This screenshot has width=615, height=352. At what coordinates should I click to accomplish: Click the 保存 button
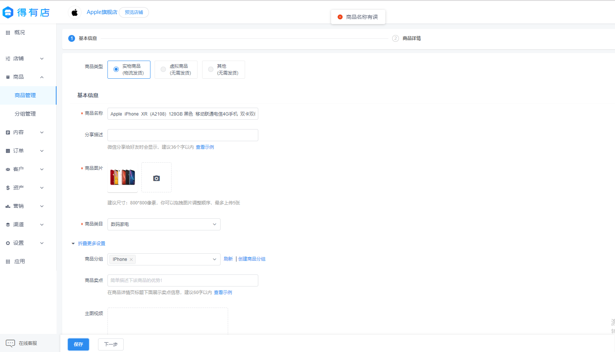click(78, 344)
